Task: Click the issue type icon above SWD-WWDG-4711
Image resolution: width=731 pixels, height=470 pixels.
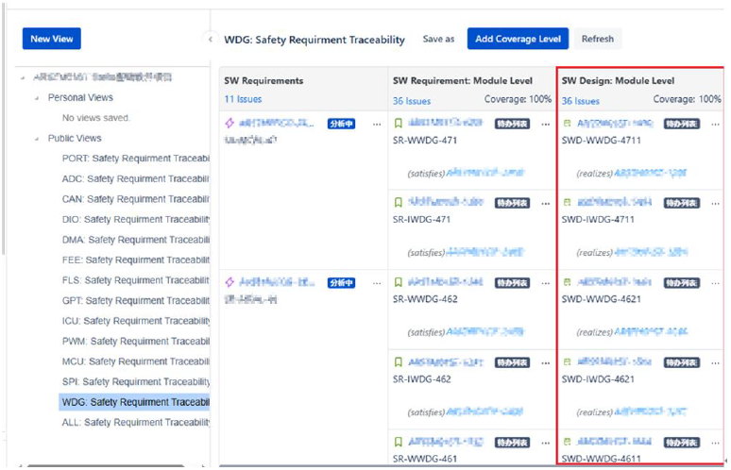Action: point(567,123)
